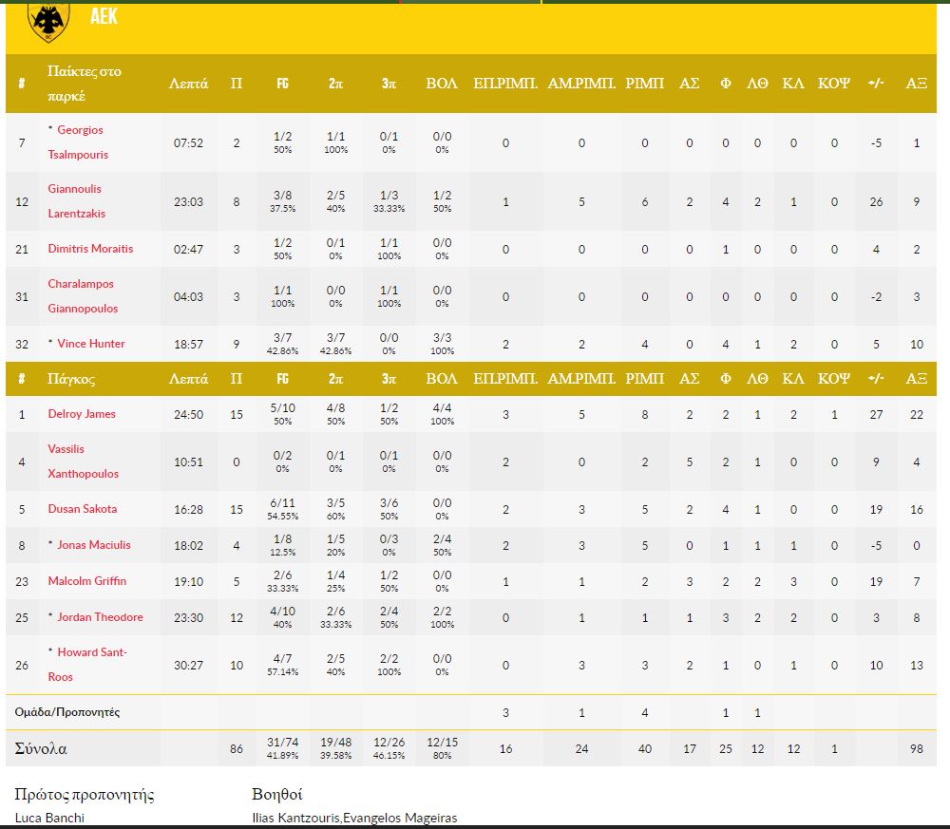Click the FG header in starters table

click(x=282, y=84)
